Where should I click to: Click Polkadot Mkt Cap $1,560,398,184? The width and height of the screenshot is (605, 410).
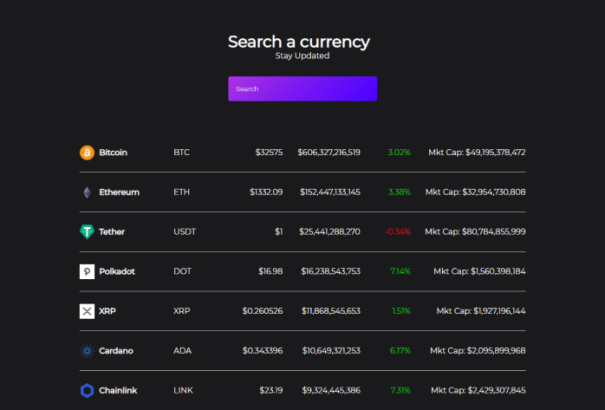click(479, 271)
